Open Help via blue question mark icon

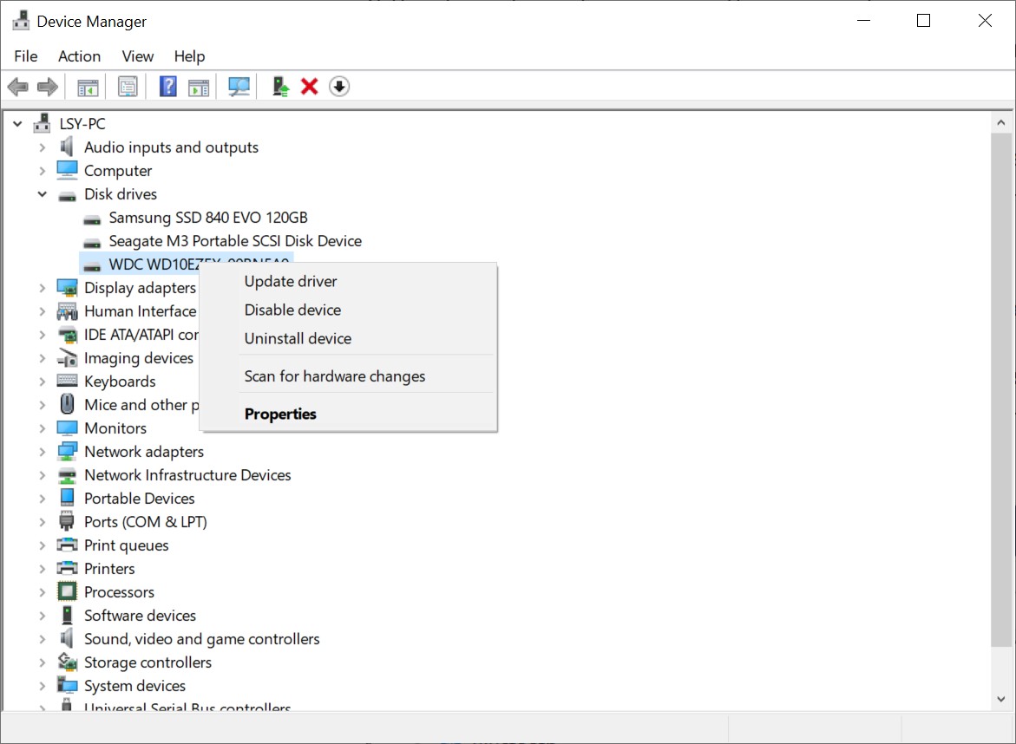pyautogui.click(x=168, y=87)
